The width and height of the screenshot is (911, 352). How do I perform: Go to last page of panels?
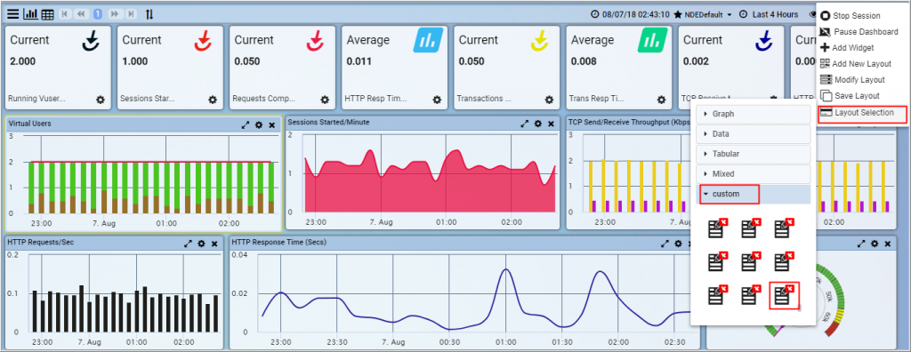tap(132, 14)
